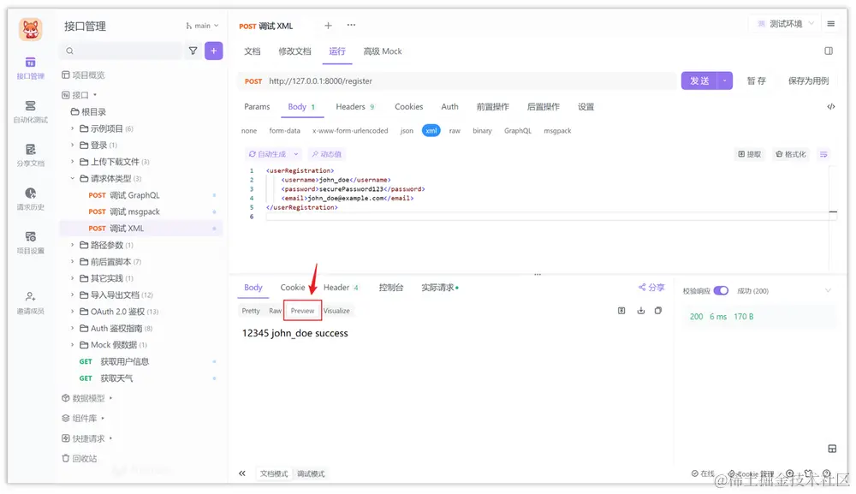Click the 分享 share icon link

point(651,287)
